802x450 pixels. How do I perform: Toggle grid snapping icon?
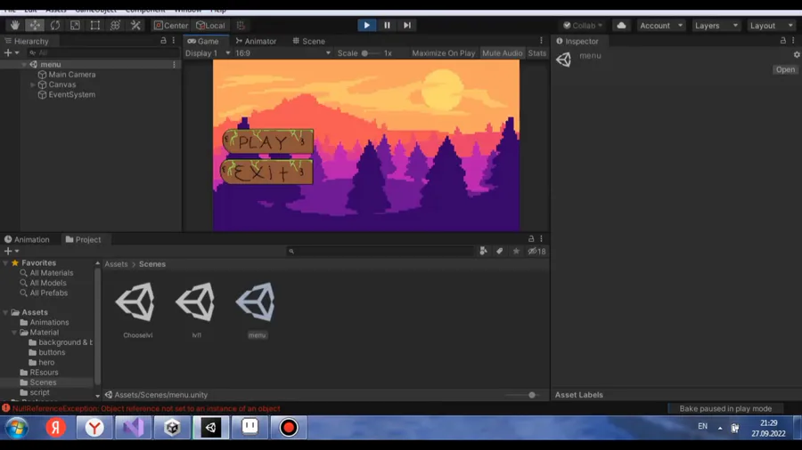point(241,25)
